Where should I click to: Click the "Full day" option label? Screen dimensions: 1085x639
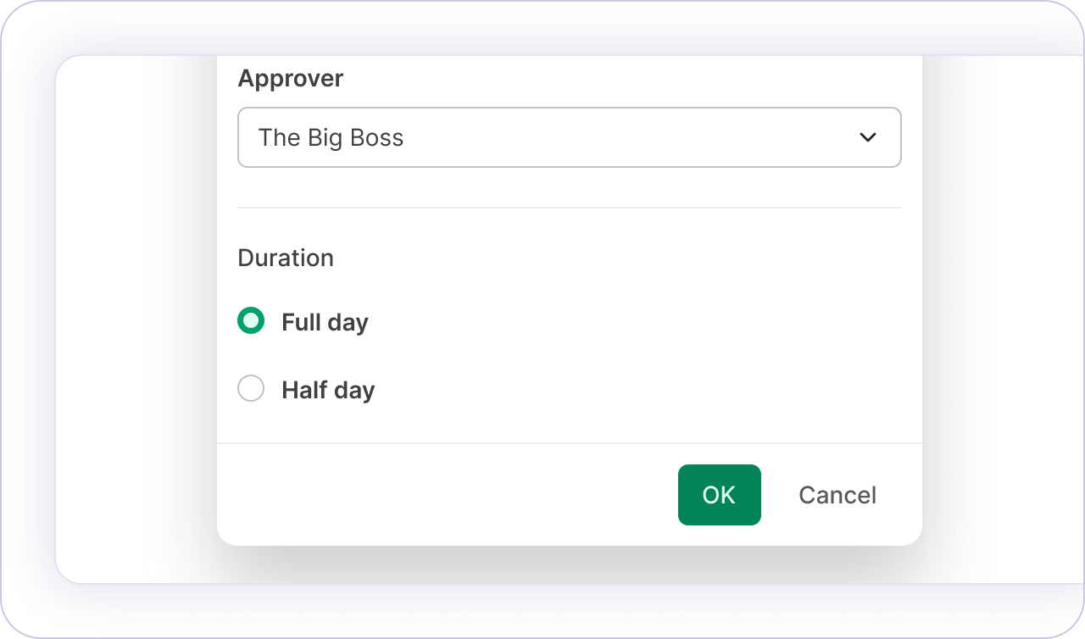pyautogui.click(x=325, y=322)
